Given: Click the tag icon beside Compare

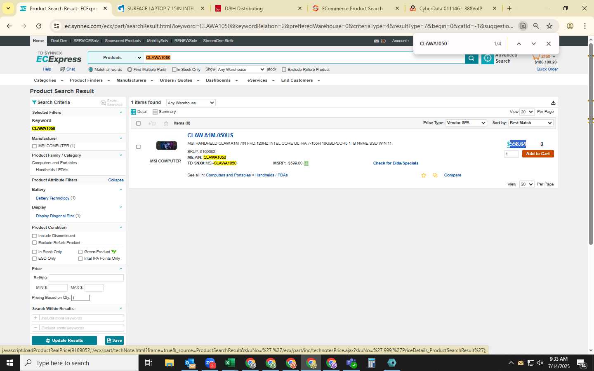Looking at the screenshot, I should 435,175.
